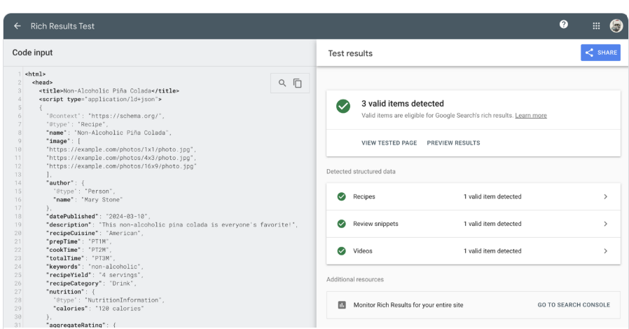Click the 16x9 photo URL line
629x329 pixels.
[121, 166]
